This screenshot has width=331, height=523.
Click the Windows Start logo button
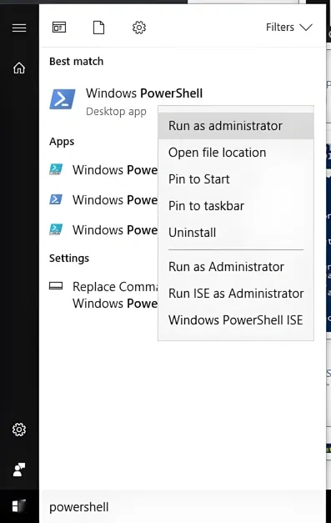[19, 506]
